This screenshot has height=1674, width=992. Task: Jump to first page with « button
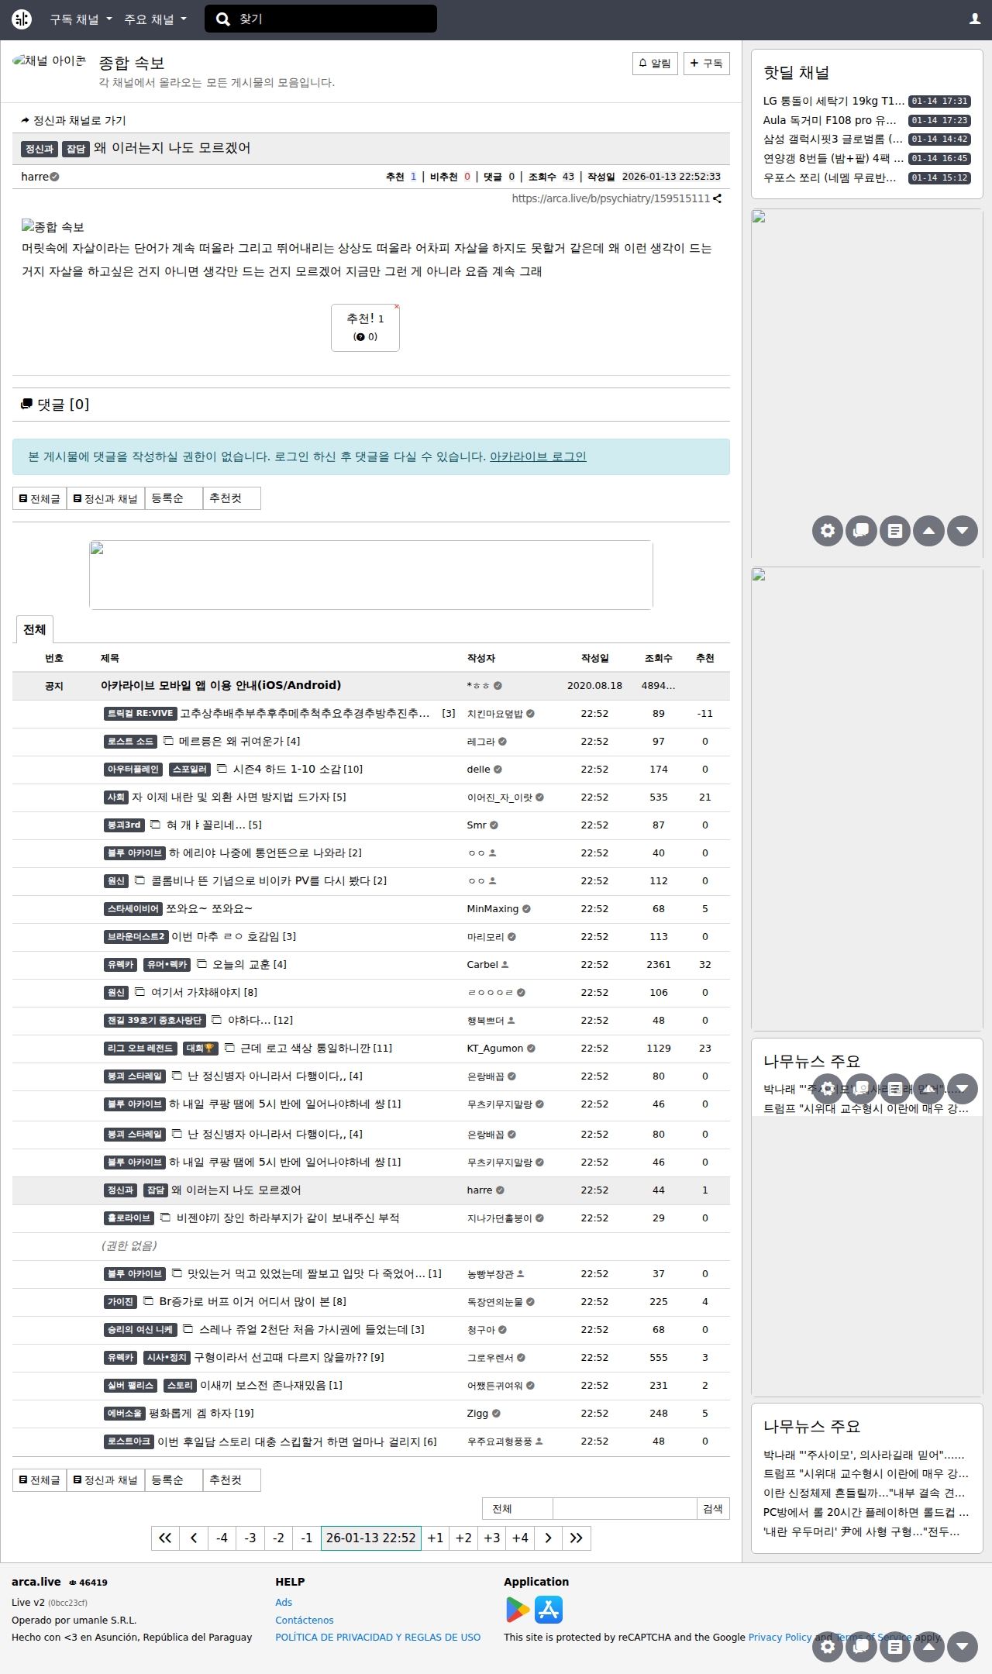coord(165,1538)
